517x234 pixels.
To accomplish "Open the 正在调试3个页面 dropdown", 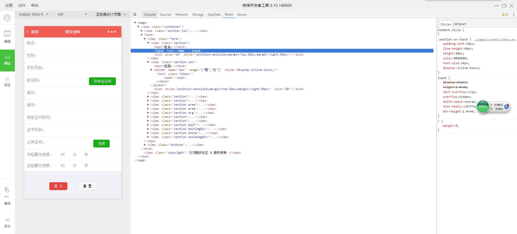I will point(111,14).
